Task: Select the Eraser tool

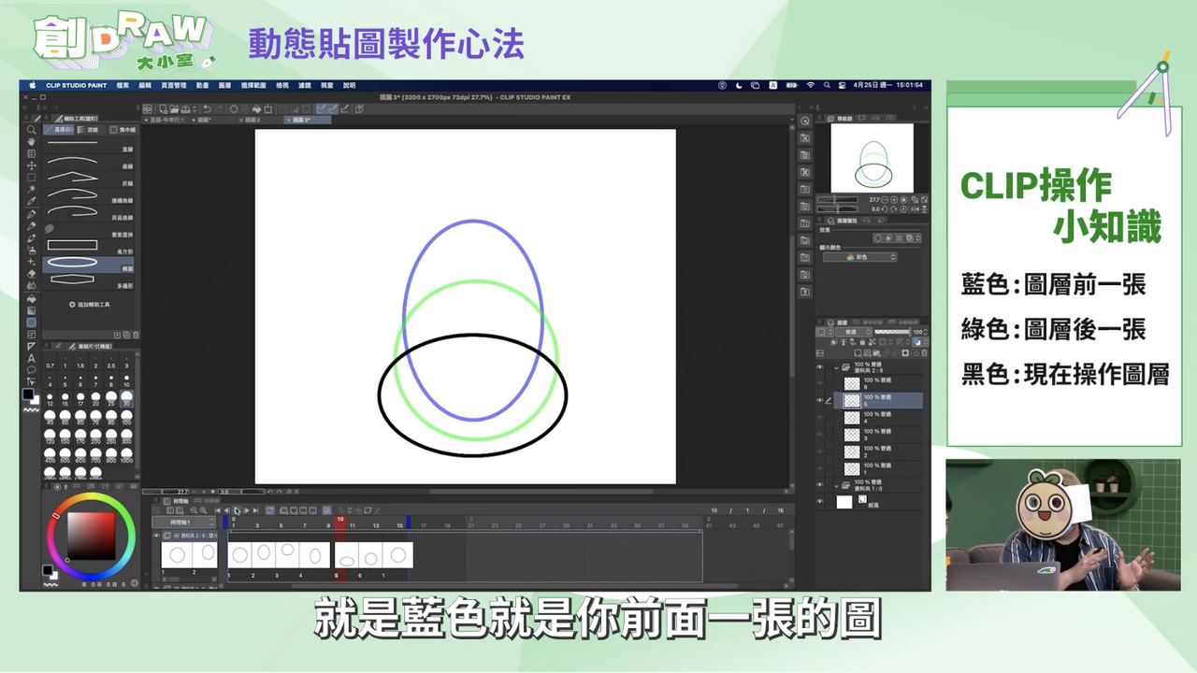Action: pos(32,275)
